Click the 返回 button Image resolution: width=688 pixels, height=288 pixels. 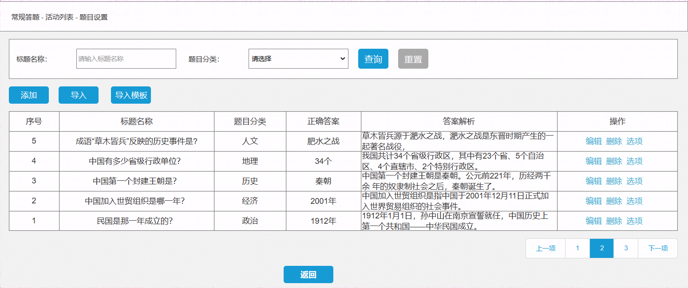308,275
